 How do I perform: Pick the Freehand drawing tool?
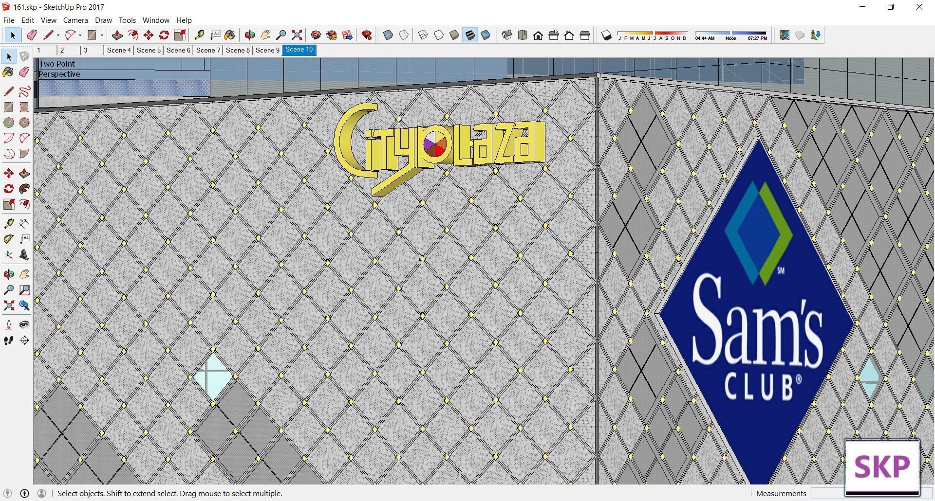click(24, 91)
